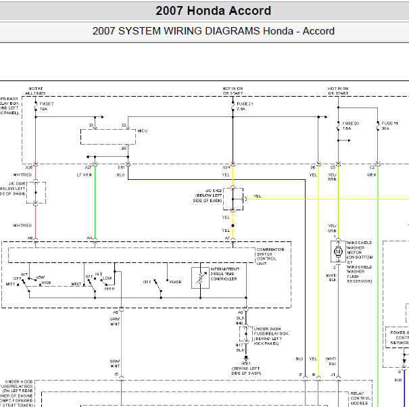The height and width of the screenshot is (407, 409).
Task: Click the "WINDSHIELD WASHER MOTOR" description
Action: (359, 262)
